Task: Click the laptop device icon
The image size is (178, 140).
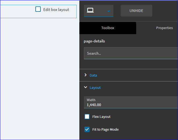Action: coord(90,10)
